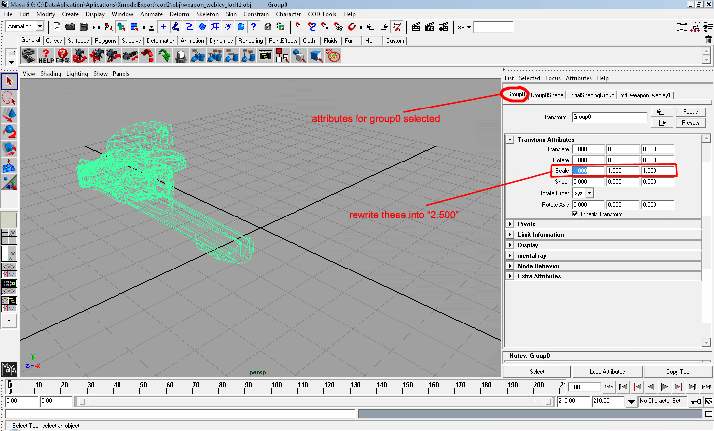Select the four-view layout icon
714x431 pixels.
point(9,237)
